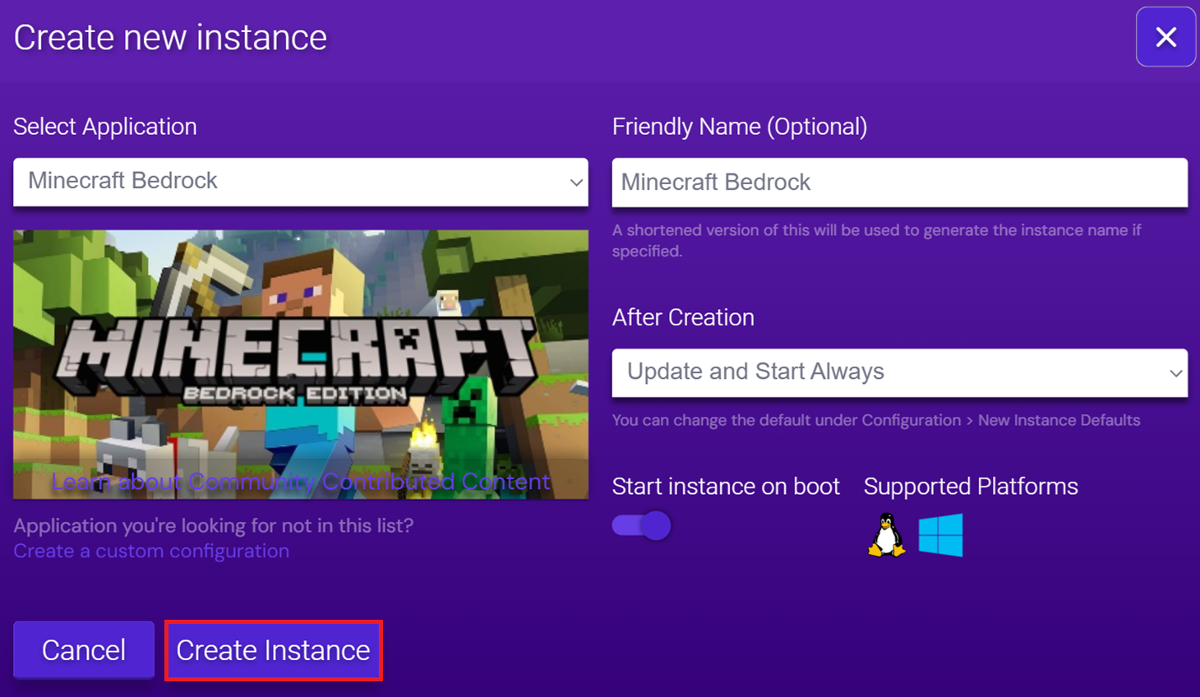
Task: Expand the Update and Start Always selector
Action: (x=900, y=373)
